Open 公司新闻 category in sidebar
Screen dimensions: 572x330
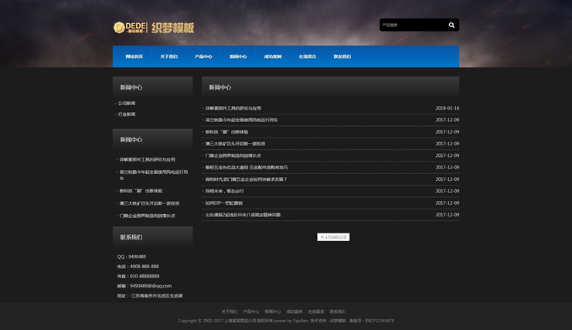(x=127, y=104)
